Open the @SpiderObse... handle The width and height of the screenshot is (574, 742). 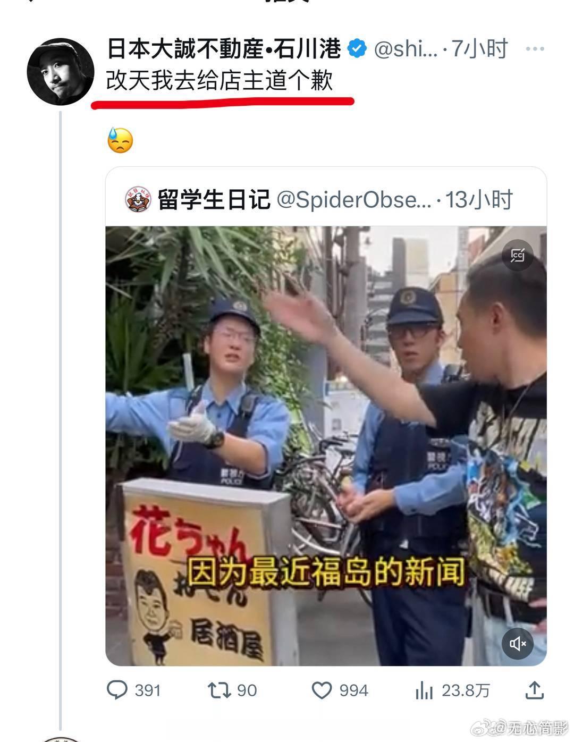(354, 200)
